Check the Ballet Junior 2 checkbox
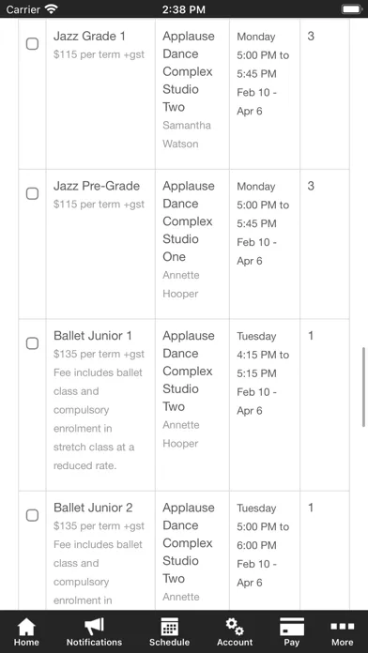This screenshot has width=368, height=653. pyautogui.click(x=33, y=516)
